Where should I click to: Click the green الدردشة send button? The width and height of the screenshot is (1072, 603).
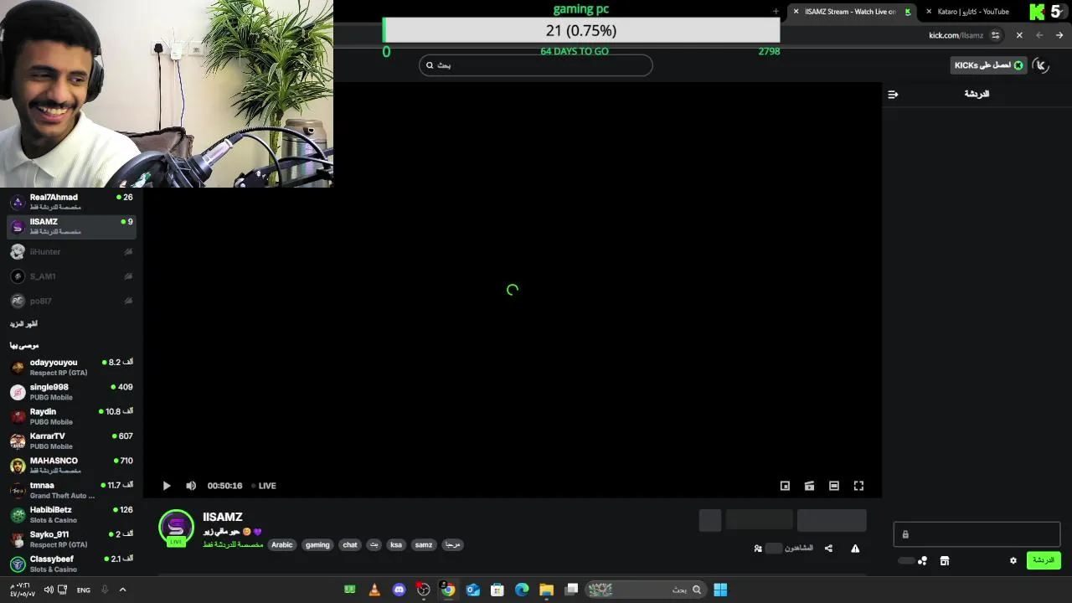(x=1044, y=560)
